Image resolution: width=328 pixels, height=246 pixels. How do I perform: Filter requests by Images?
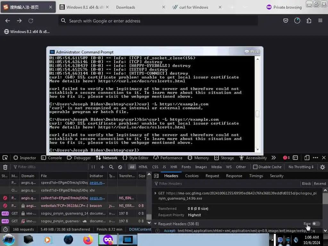click(201, 167)
